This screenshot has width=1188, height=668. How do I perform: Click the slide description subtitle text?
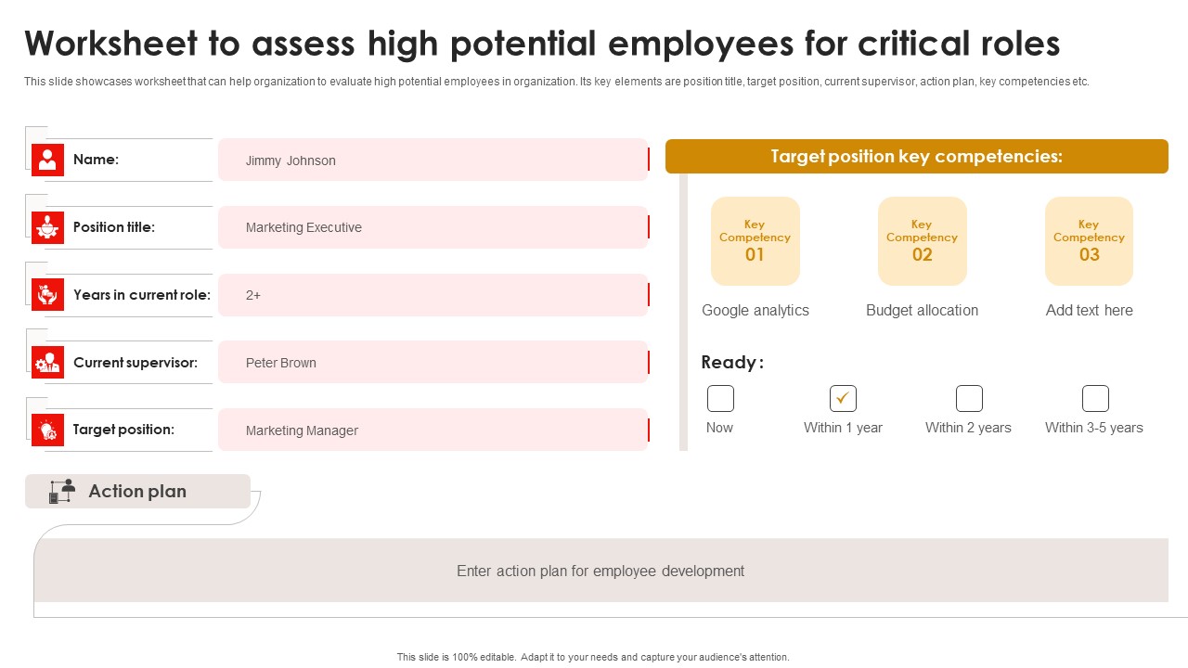[557, 82]
